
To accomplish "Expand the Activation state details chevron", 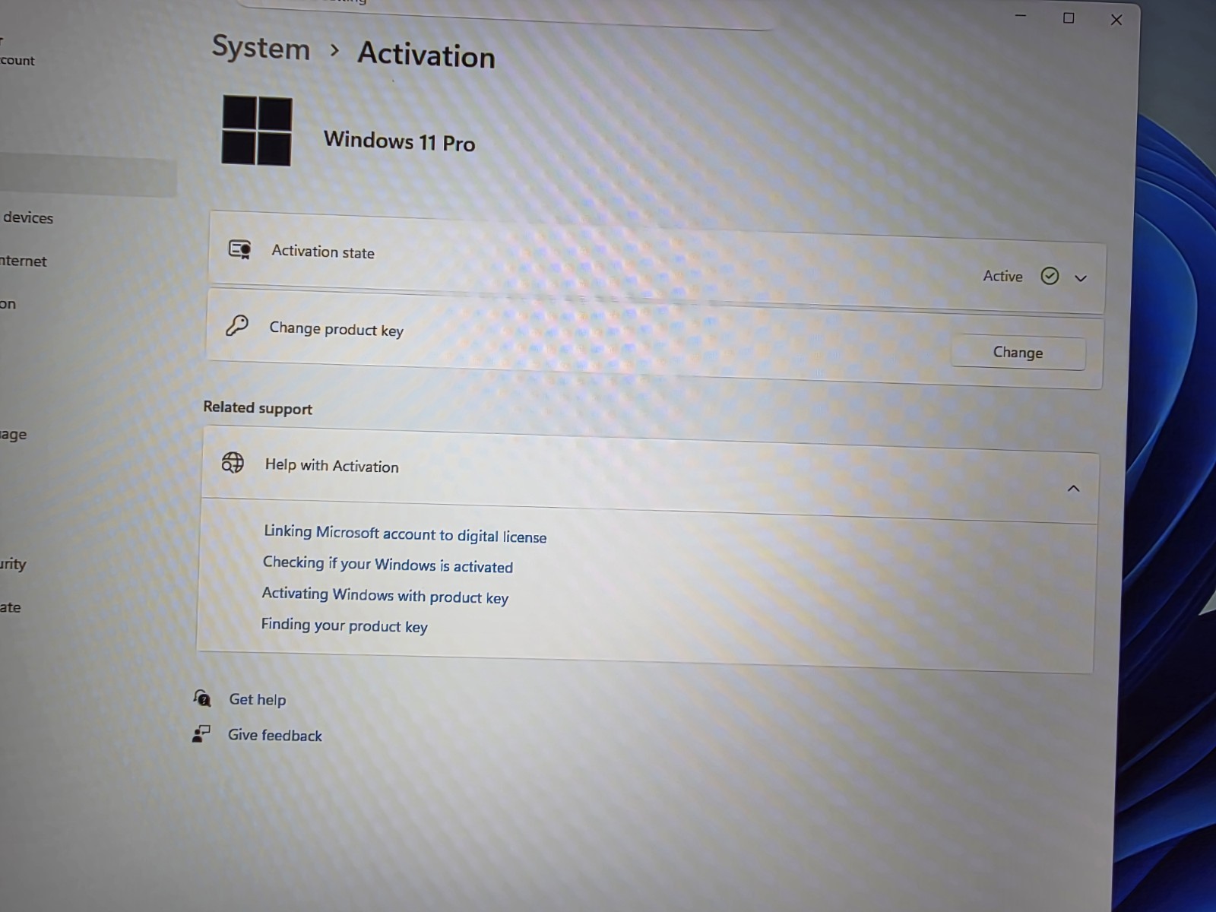I will pyautogui.click(x=1081, y=278).
